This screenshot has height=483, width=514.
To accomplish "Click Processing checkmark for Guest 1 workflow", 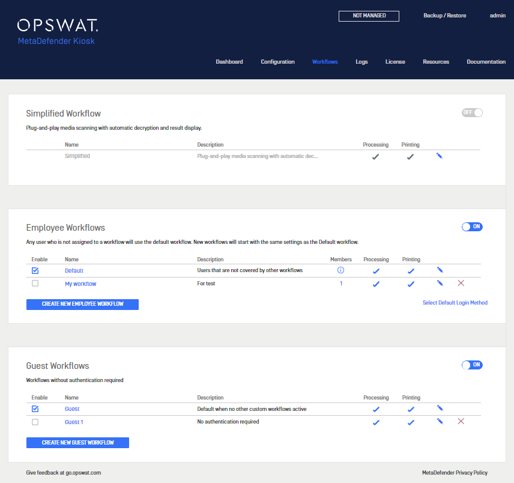I will [x=376, y=422].
